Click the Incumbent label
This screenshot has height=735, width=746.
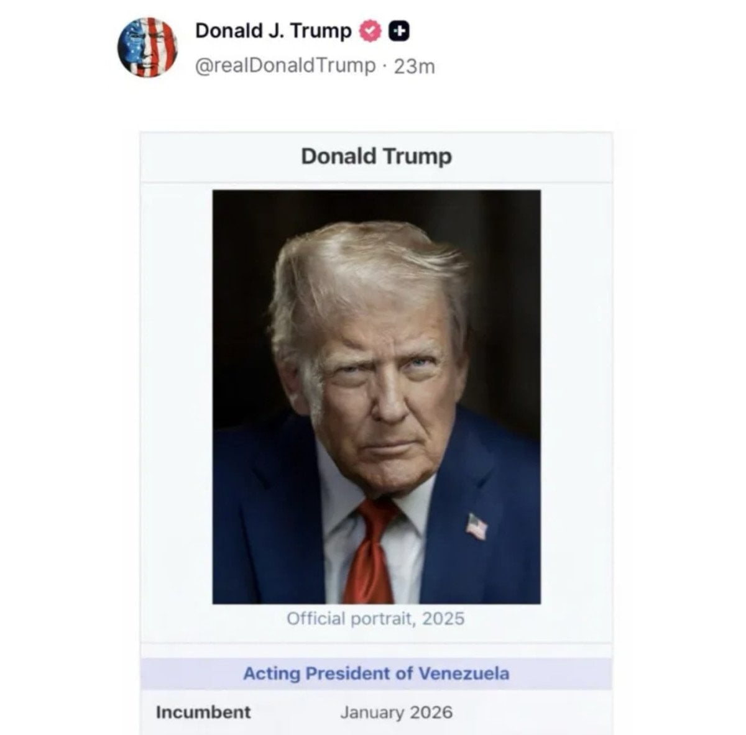pos(203,712)
